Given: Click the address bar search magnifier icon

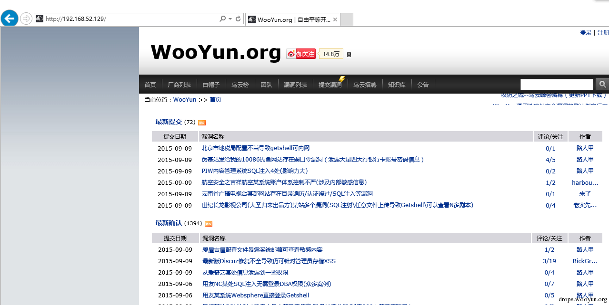Looking at the screenshot, I should 222,19.
